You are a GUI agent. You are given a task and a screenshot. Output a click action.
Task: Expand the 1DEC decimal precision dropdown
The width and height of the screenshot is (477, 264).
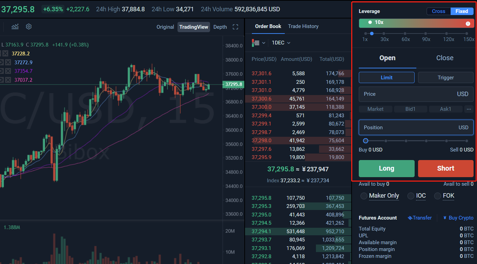(281, 43)
